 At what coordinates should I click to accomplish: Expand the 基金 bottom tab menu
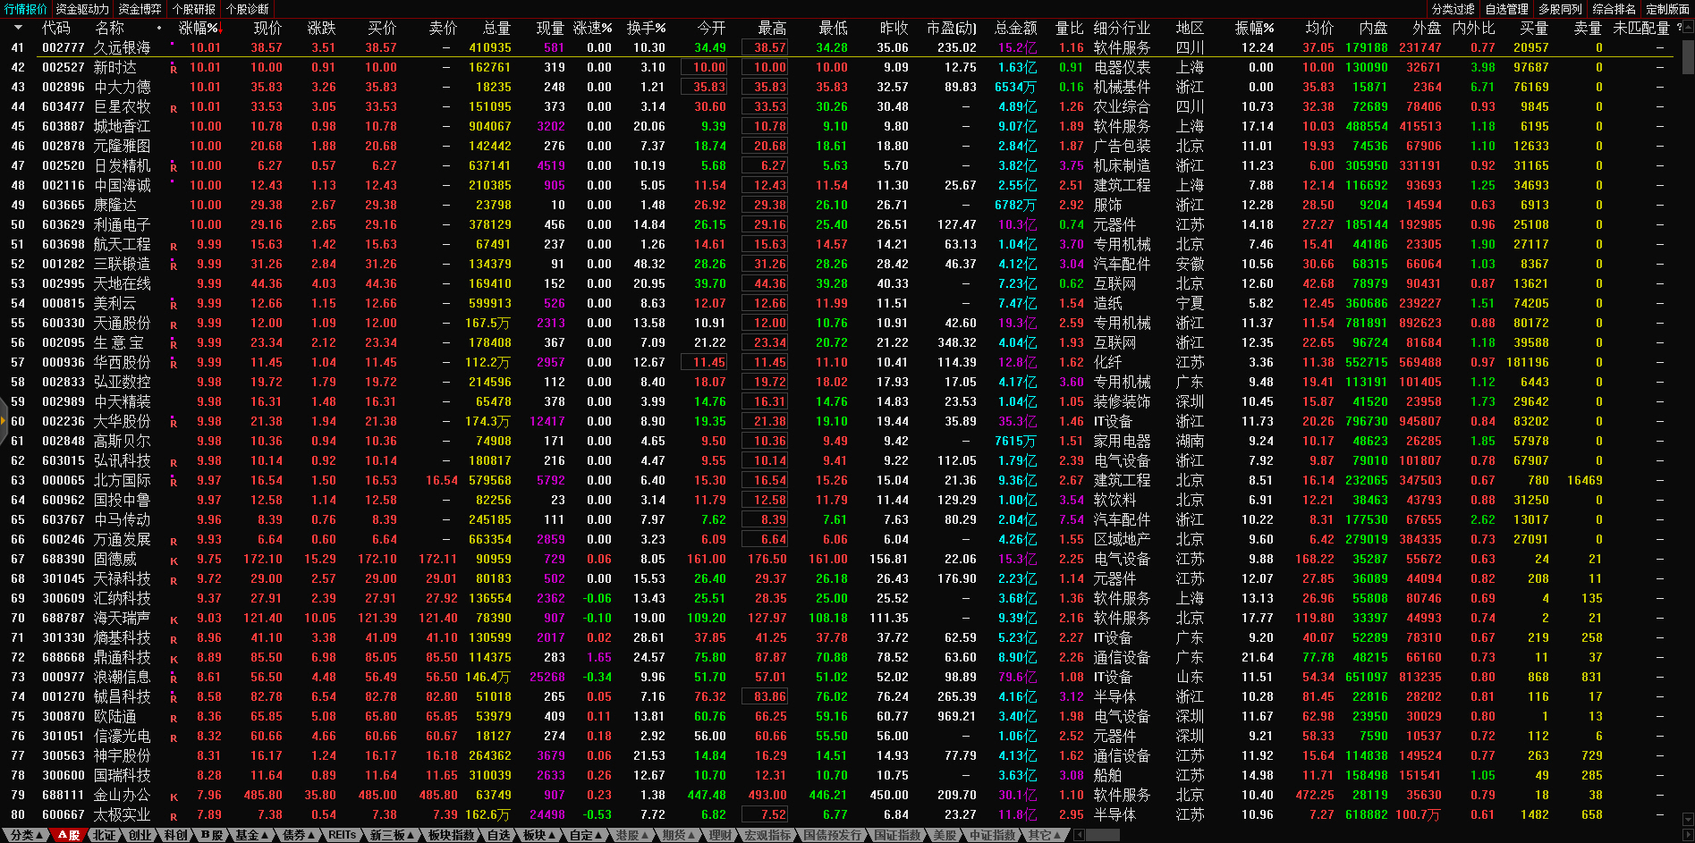click(x=251, y=835)
